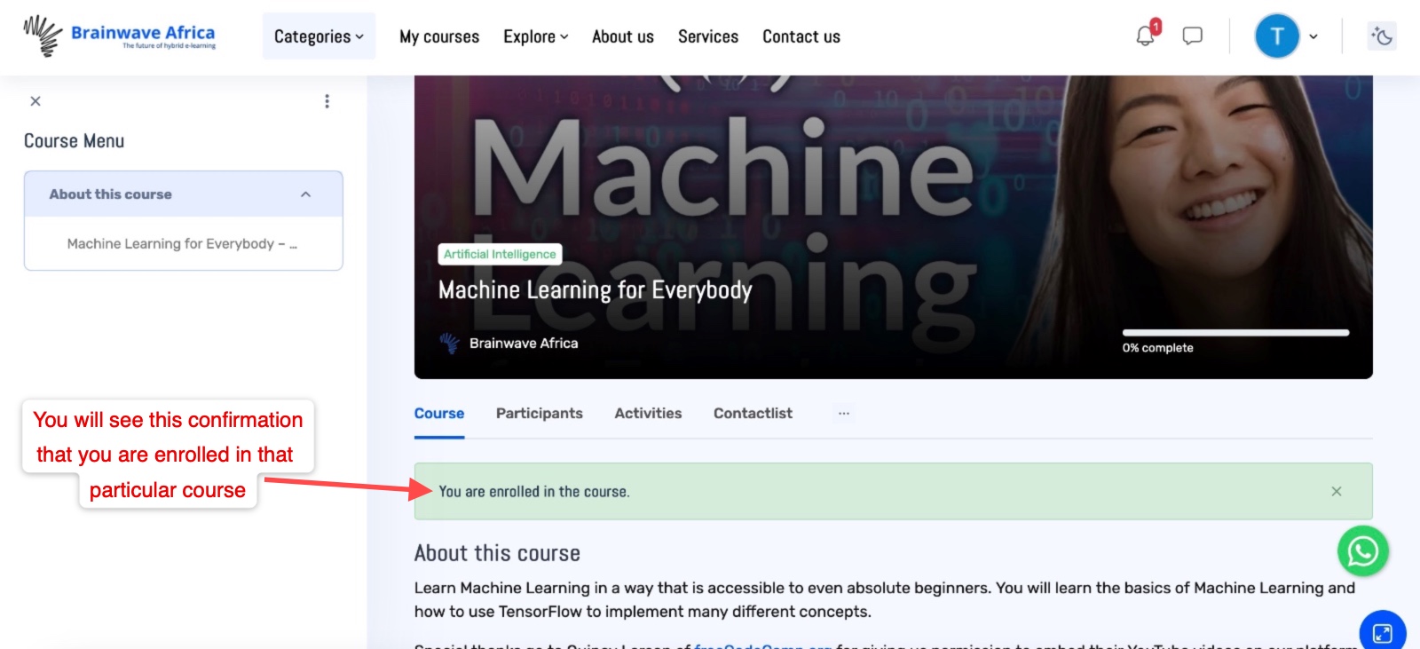
Task: Collapse the About this course section
Action: click(x=305, y=194)
